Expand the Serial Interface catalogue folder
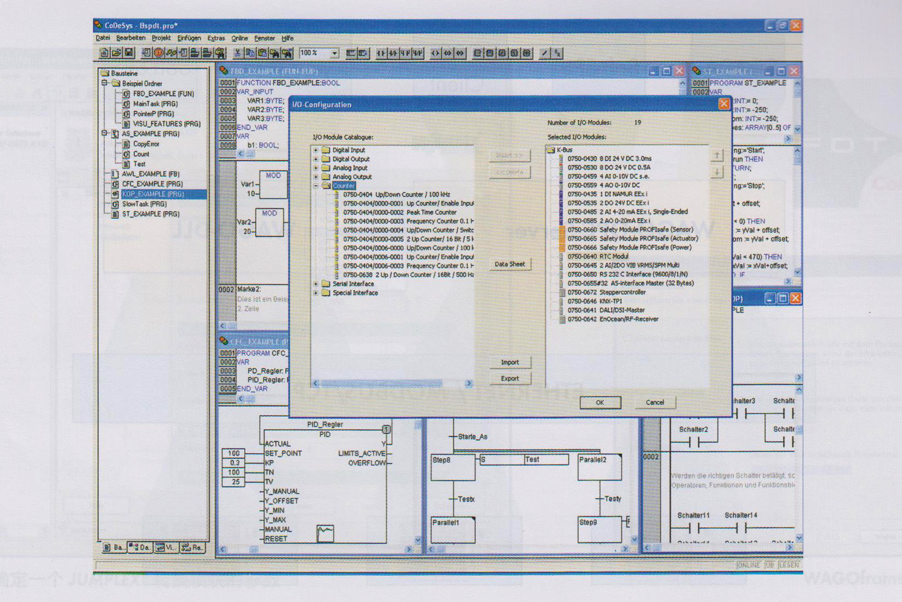 (x=316, y=284)
